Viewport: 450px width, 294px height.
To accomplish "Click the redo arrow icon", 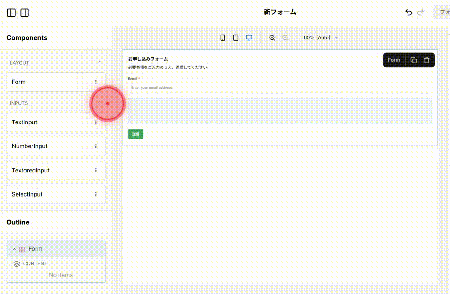I will click(421, 12).
